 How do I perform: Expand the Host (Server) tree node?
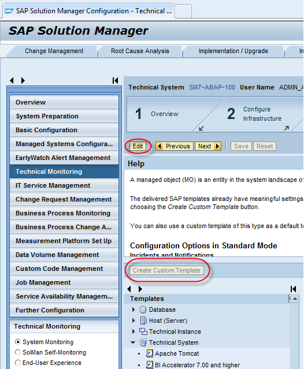coord(134,320)
